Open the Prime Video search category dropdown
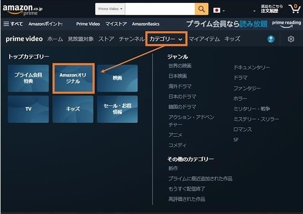 pos(110,9)
